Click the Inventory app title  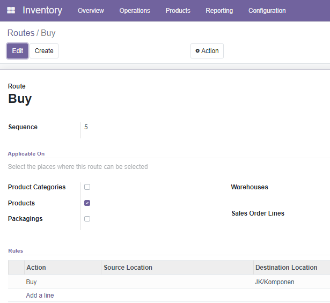tap(42, 10)
